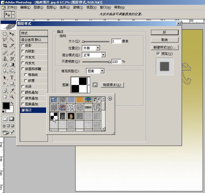The height and width of the screenshot is (193, 205).
Task: Collapse the pattern picker arrow
Action: pos(89,85)
